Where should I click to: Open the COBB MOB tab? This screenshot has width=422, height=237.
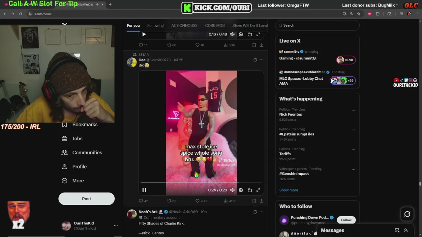tap(215, 25)
